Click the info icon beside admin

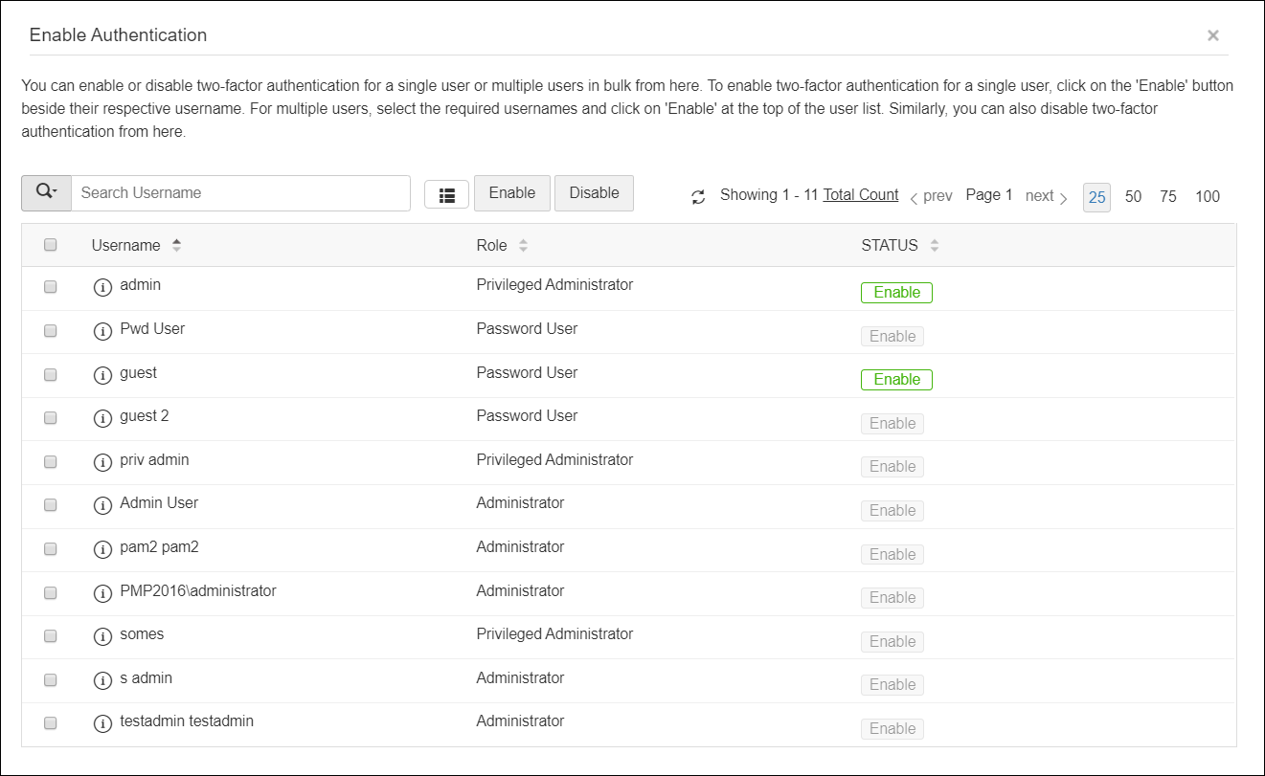102,287
